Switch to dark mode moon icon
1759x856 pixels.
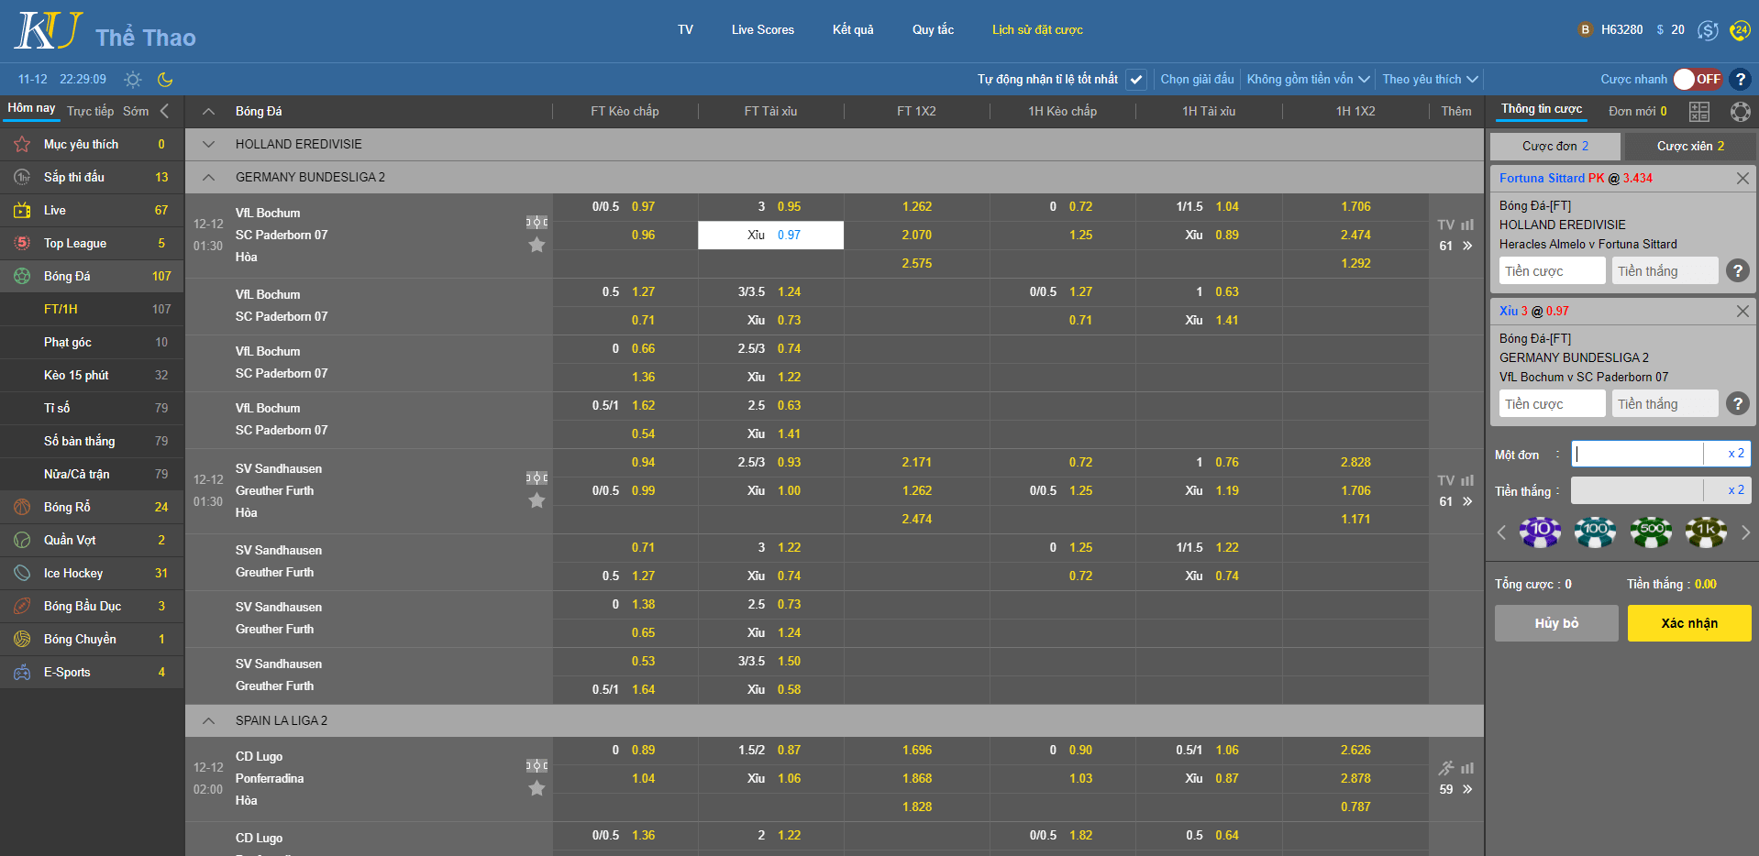pos(165,80)
